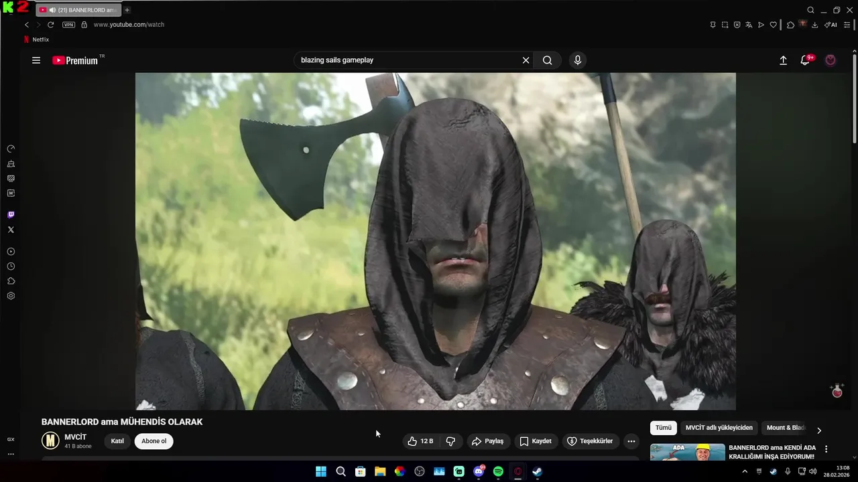Open the YouTube hamburger guide menu

pyautogui.click(x=36, y=60)
